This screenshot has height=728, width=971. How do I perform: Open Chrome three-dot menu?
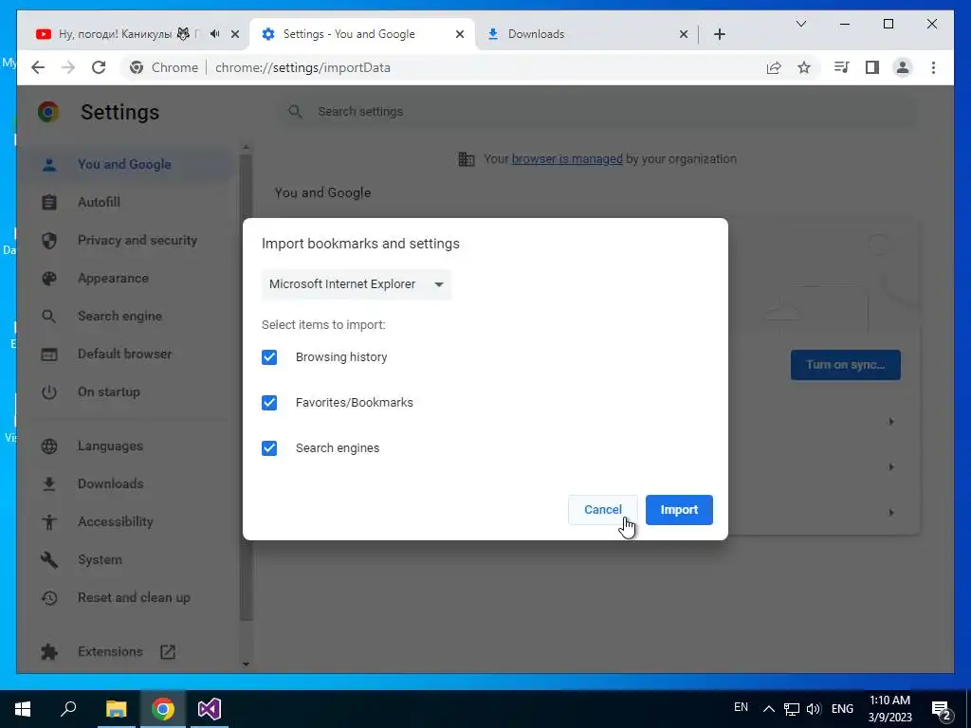[933, 67]
